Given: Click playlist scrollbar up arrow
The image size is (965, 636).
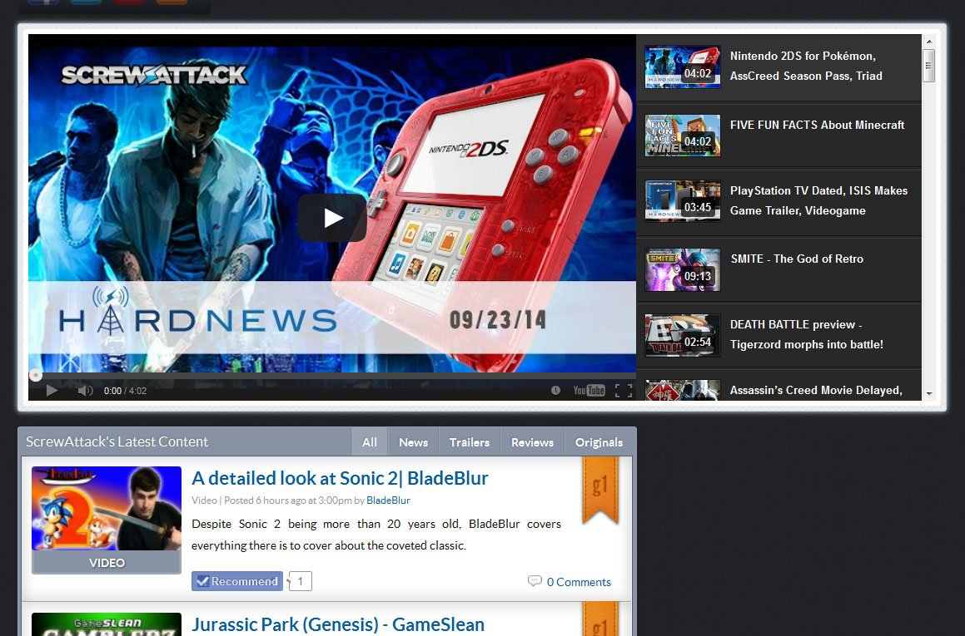Looking at the screenshot, I should [x=929, y=42].
